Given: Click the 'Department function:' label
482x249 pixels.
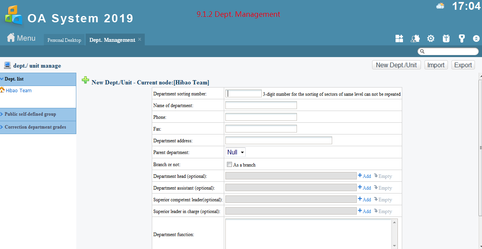Looking at the screenshot, I should click(x=174, y=235).
